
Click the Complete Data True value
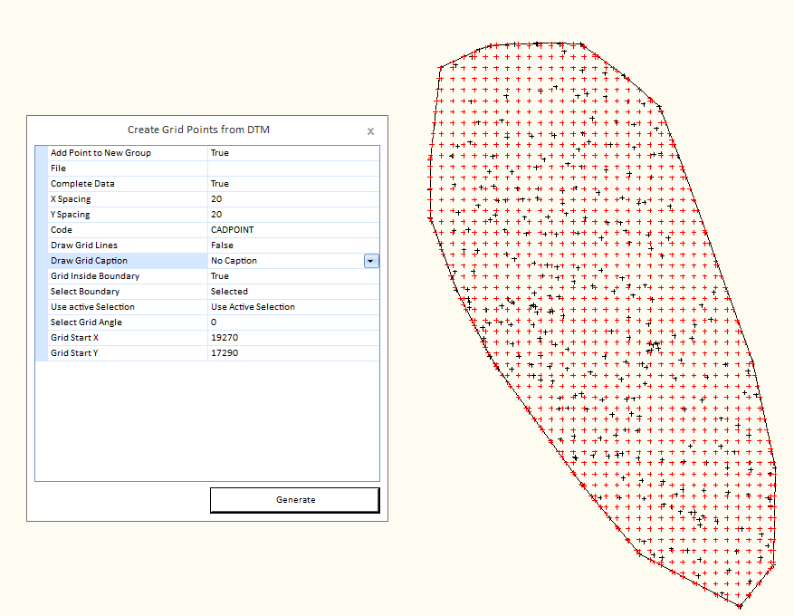click(x=292, y=184)
